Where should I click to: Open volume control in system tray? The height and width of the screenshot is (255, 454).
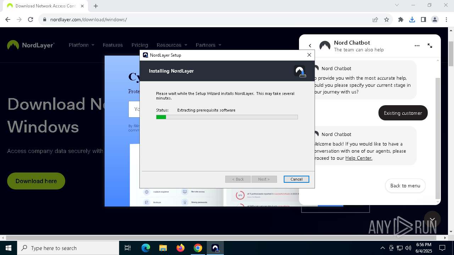(408, 248)
